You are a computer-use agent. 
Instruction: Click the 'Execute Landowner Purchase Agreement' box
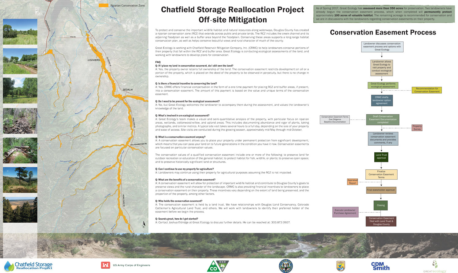pyautogui.click(x=345, y=212)
